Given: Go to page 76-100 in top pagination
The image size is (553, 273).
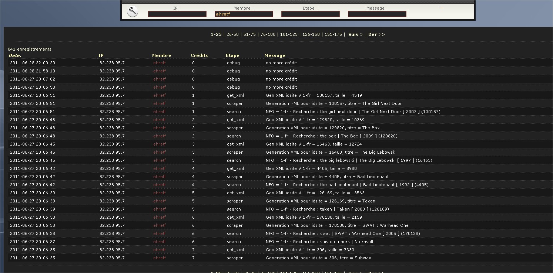Looking at the screenshot, I should point(268,34).
